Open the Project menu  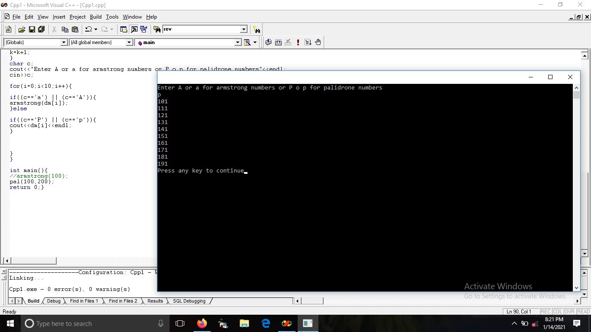coord(77,17)
